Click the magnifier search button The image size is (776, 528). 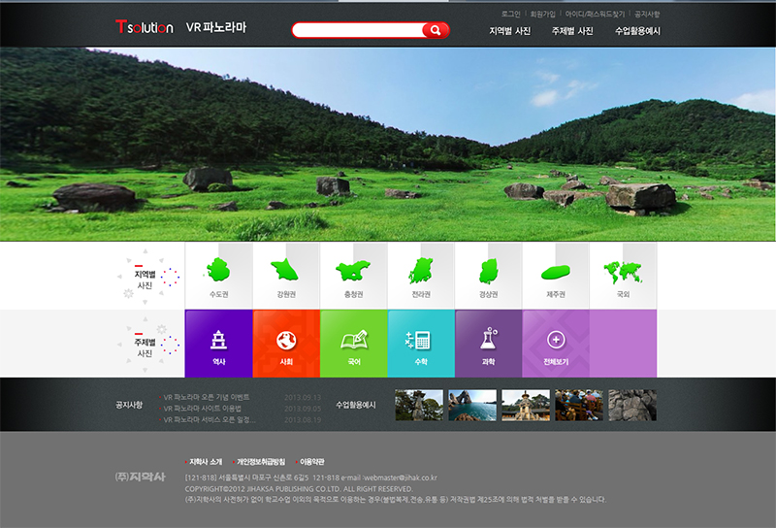click(x=436, y=30)
